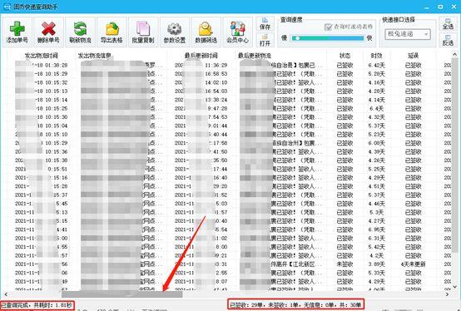Click the vertical scrollbar down arrow
Image resolution: width=461 pixels, height=311 pixels.
point(454,287)
